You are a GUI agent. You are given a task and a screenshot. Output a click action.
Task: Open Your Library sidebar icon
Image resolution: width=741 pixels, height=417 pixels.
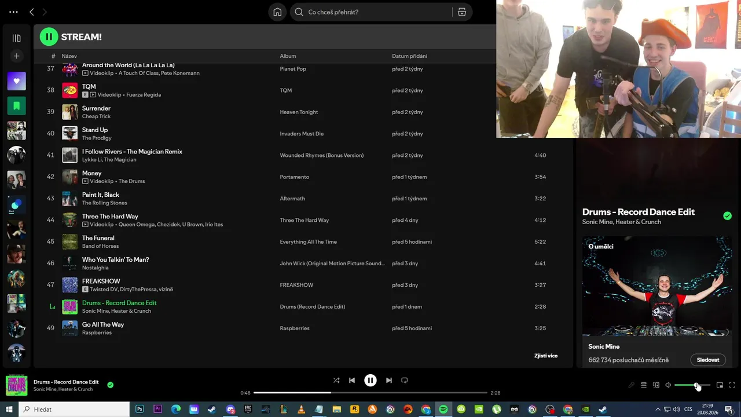coord(16,38)
